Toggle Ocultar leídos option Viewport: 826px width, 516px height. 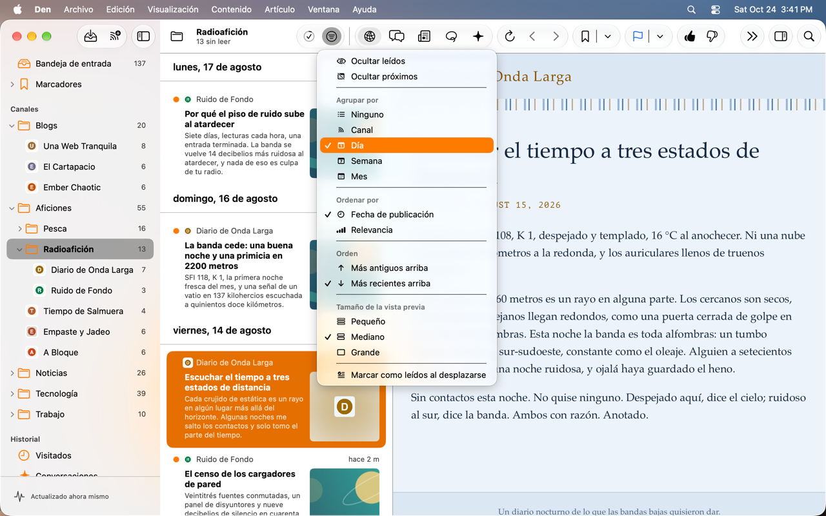[x=407, y=61]
